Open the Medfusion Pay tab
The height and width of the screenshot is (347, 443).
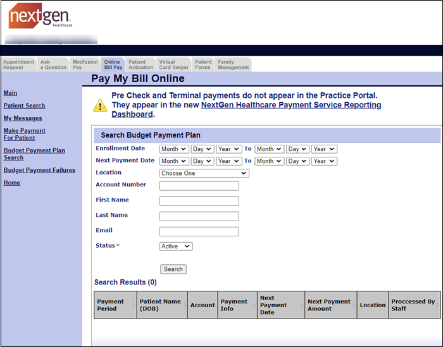[85, 64]
